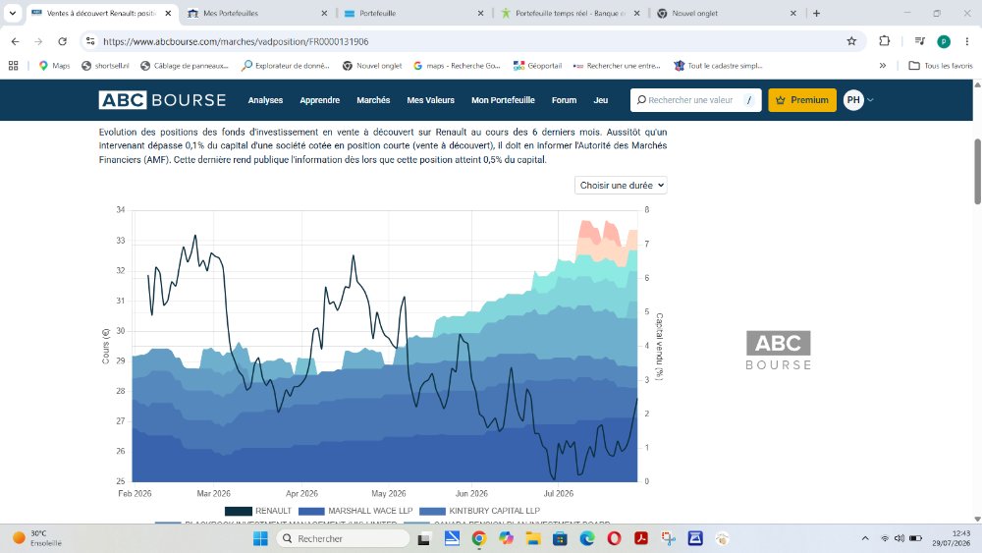The width and height of the screenshot is (982, 553).
Task: Open Snipping Tool from the taskbar
Action: coord(668,538)
